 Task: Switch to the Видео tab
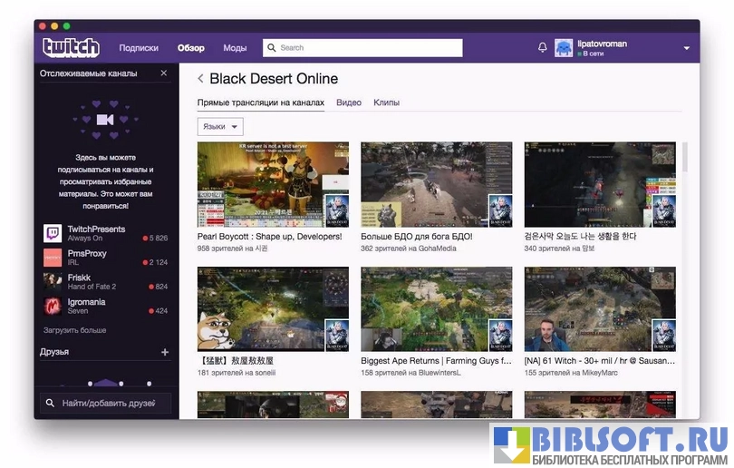pyautogui.click(x=349, y=102)
